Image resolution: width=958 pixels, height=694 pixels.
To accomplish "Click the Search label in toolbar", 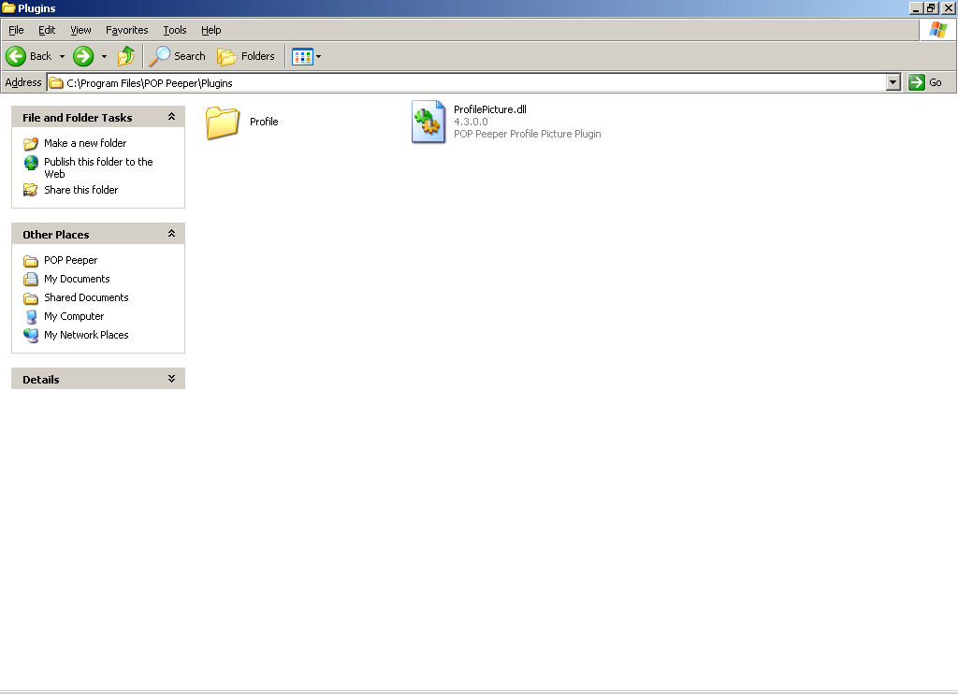I will (x=189, y=56).
